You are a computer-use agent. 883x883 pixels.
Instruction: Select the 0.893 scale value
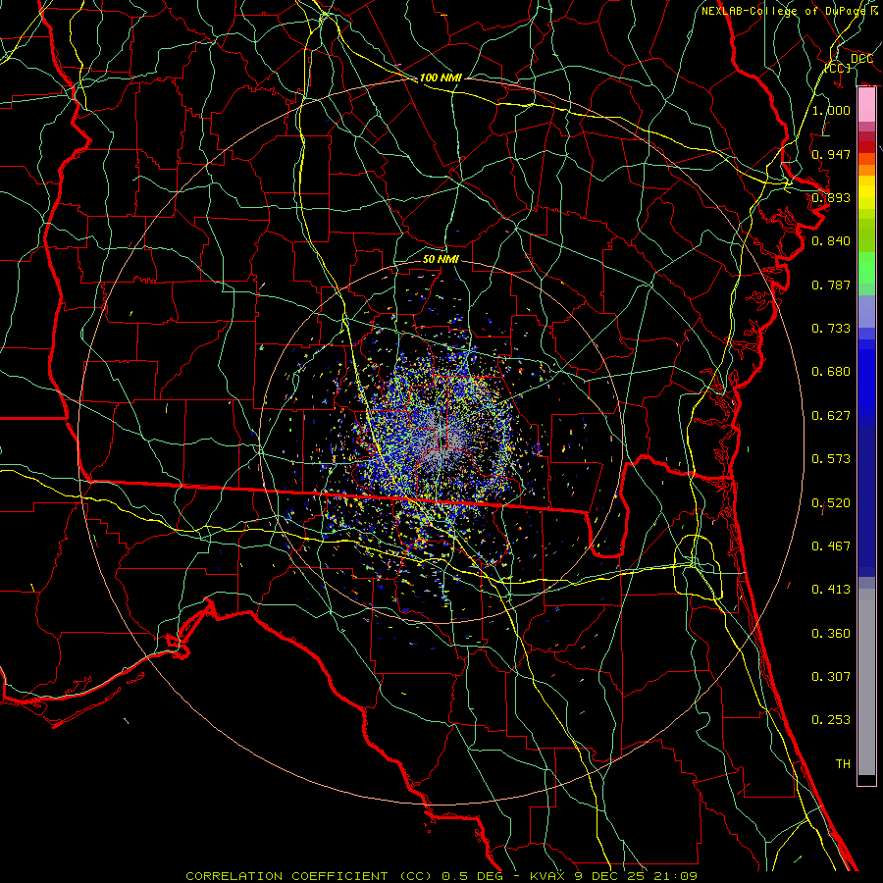831,197
